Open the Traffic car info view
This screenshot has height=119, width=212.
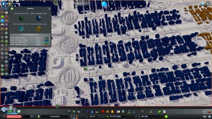(2, 25)
